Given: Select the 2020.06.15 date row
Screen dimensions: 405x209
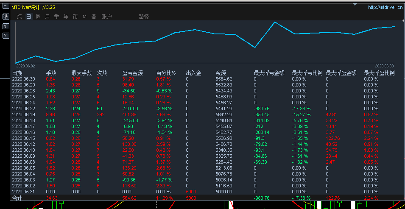Looking at the screenshot, I should pos(23,139).
